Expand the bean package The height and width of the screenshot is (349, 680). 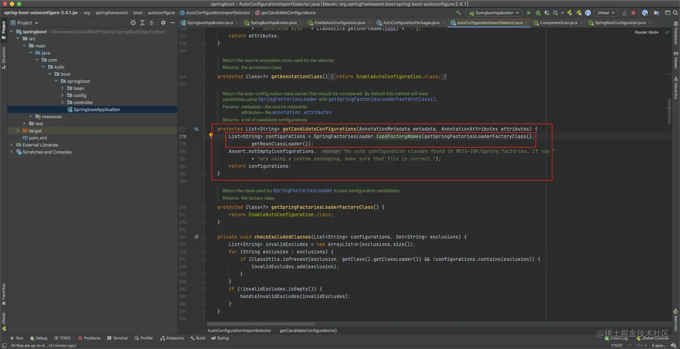pos(63,88)
